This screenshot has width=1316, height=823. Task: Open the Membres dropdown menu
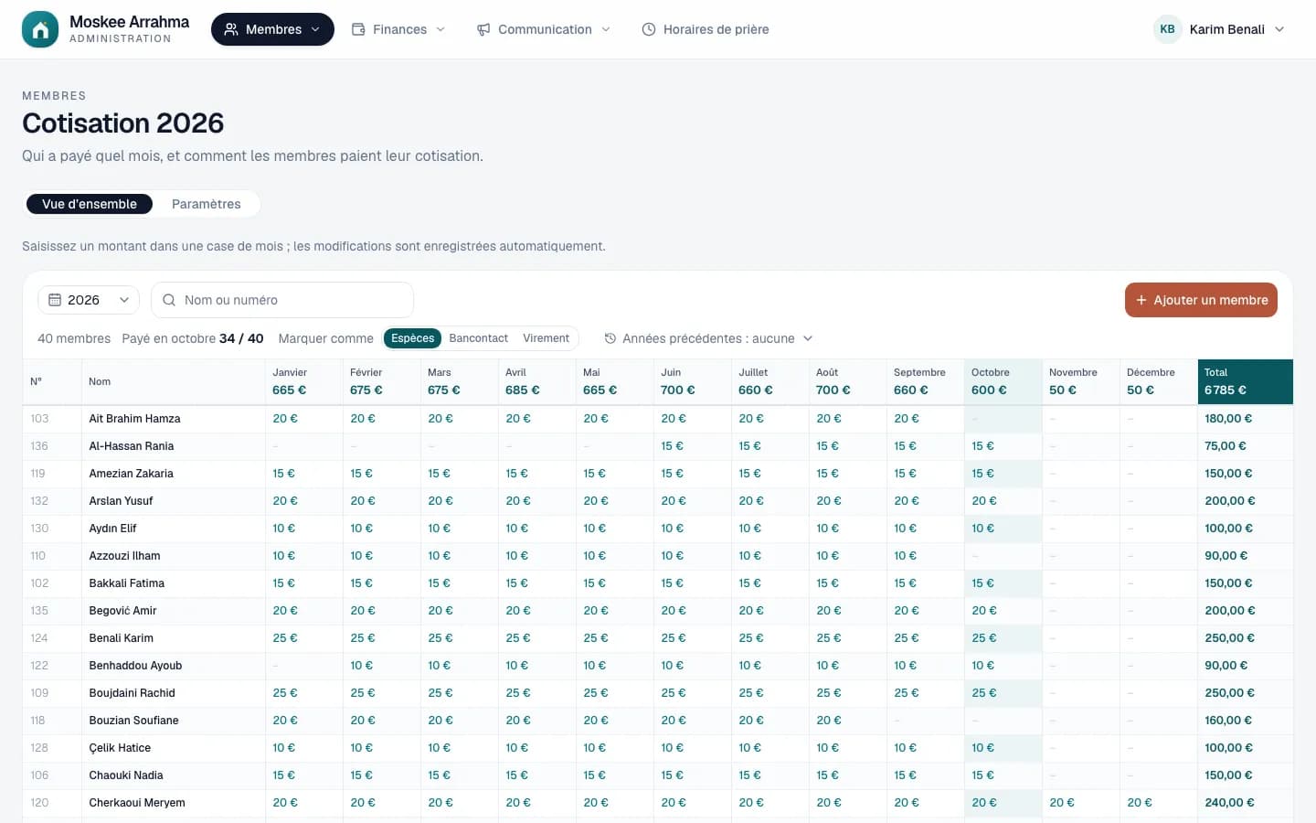click(272, 29)
